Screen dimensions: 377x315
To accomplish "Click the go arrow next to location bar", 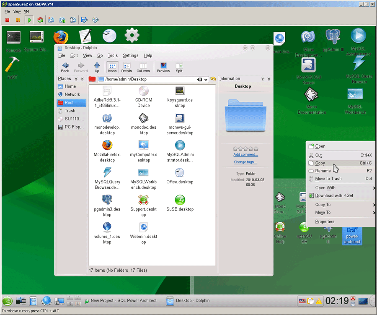I will [x=213, y=79].
